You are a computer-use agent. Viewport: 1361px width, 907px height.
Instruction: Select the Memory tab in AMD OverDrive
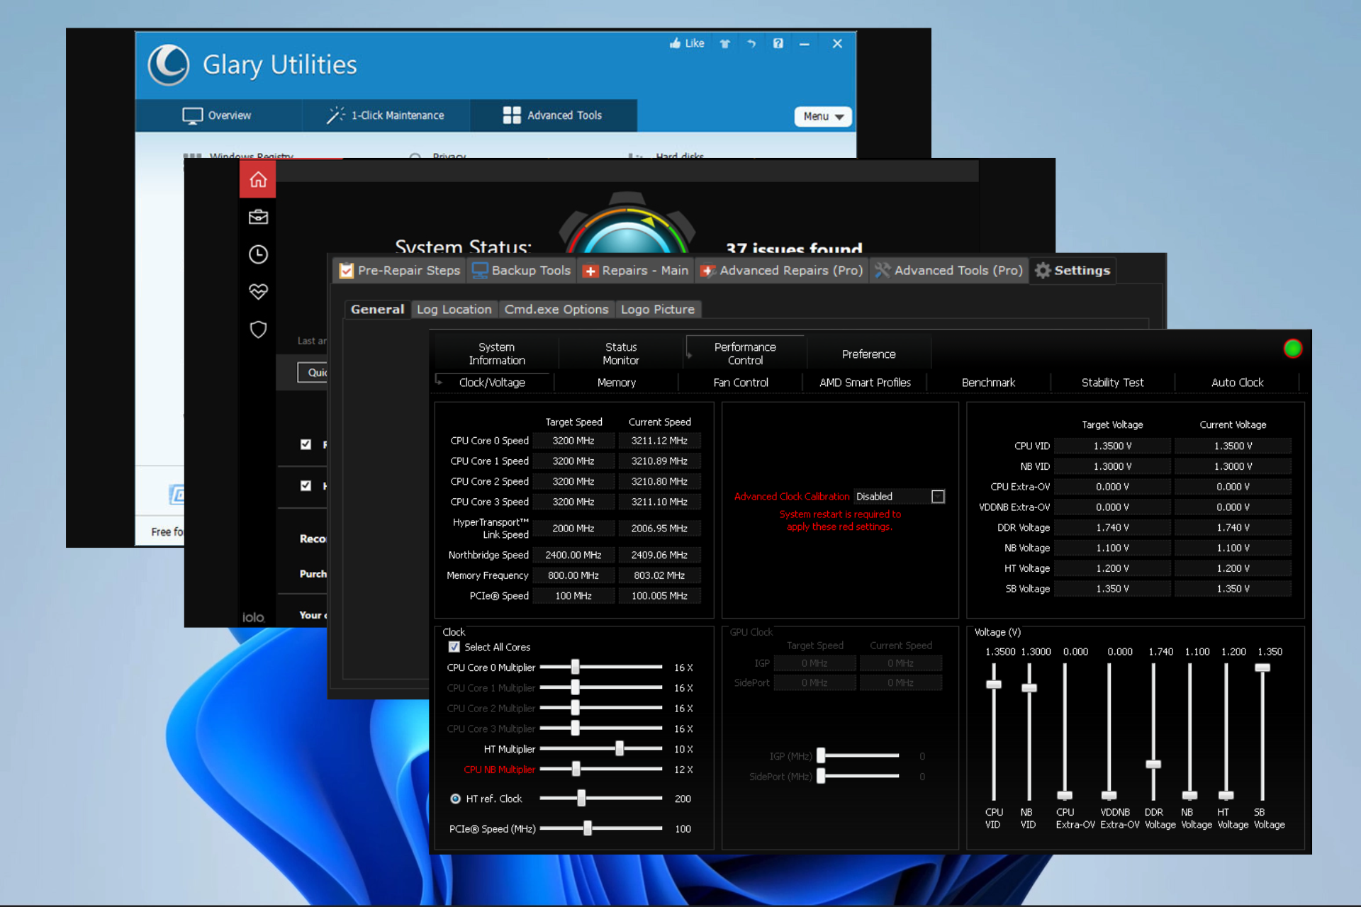[617, 383]
